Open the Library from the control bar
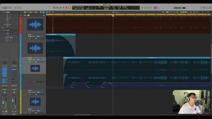This screenshot has height=119, width=212. (2, 8)
